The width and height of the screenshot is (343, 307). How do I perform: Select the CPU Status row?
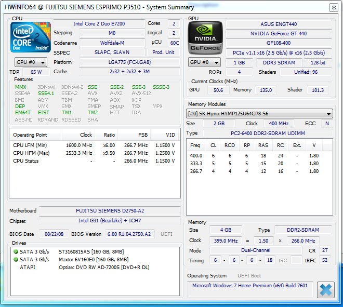[94, 161]
